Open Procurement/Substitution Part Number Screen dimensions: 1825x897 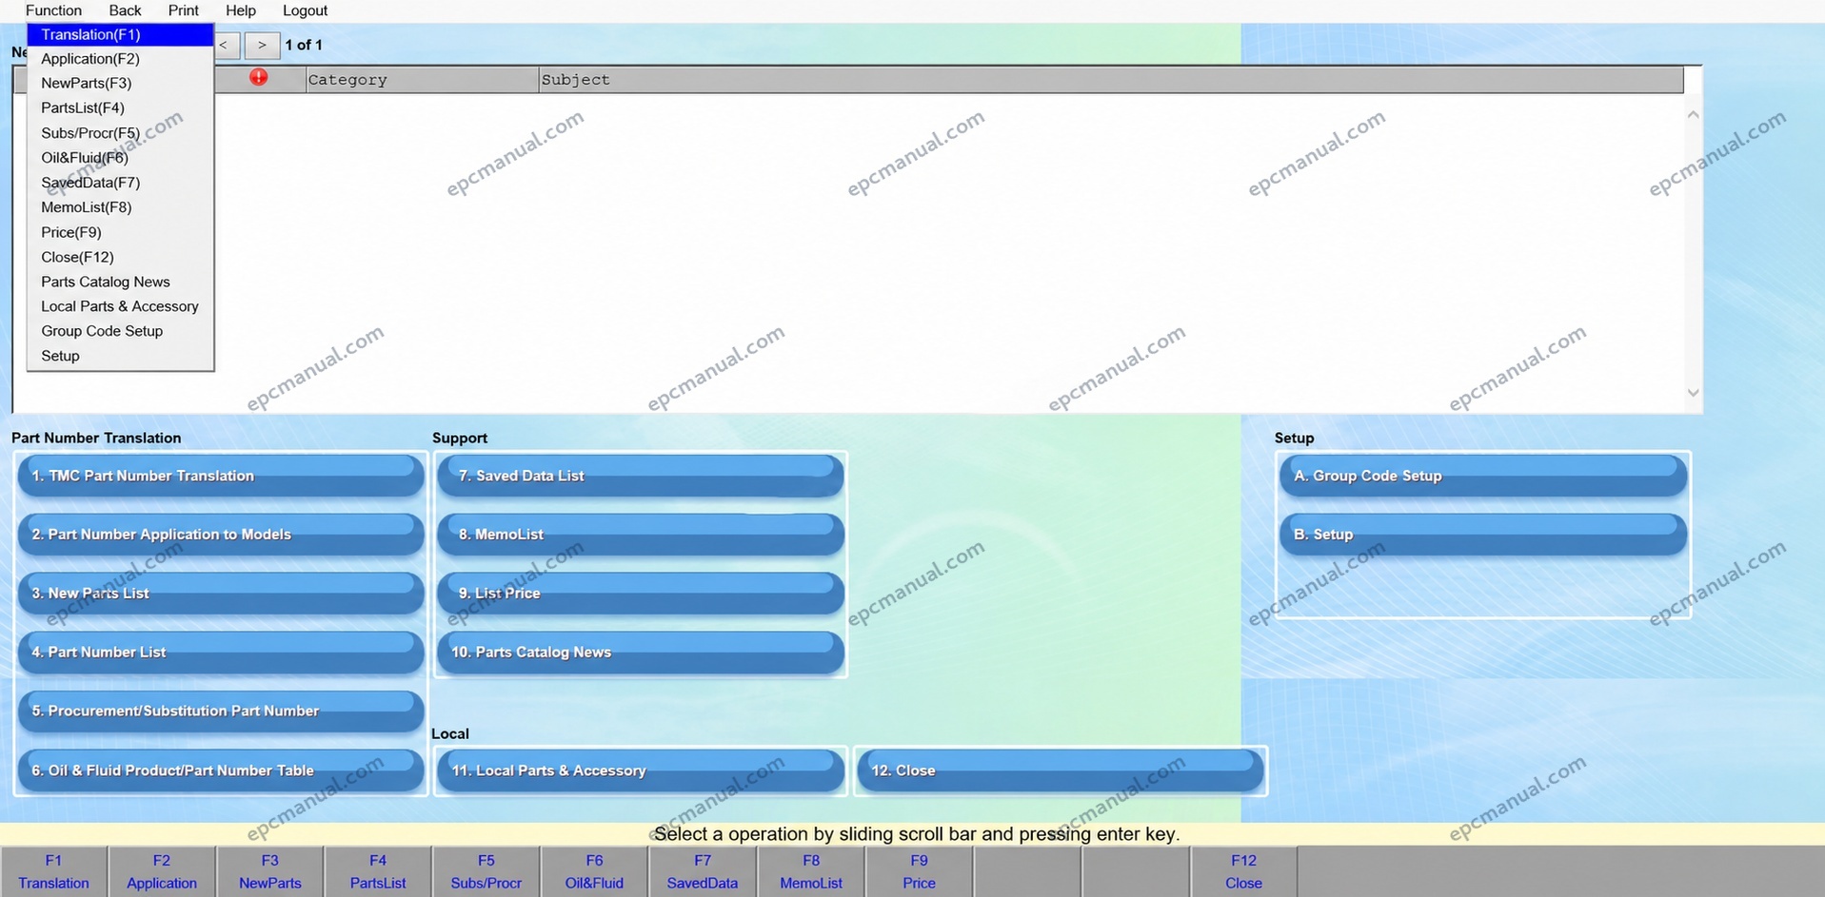pos(221,712)
